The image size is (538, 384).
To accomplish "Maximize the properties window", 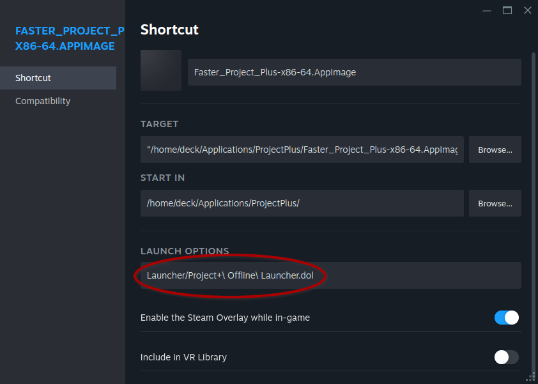I will click(x=507, y=11).
